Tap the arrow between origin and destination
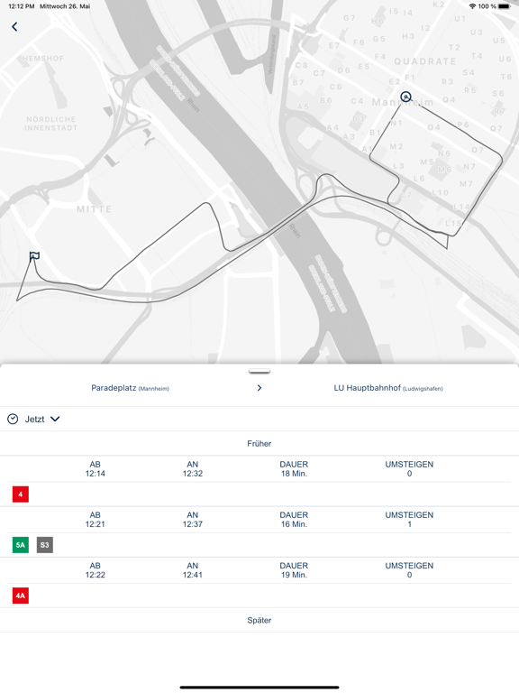Image resolution: width=519 pixels, height=693 pixels. point(259,388)
